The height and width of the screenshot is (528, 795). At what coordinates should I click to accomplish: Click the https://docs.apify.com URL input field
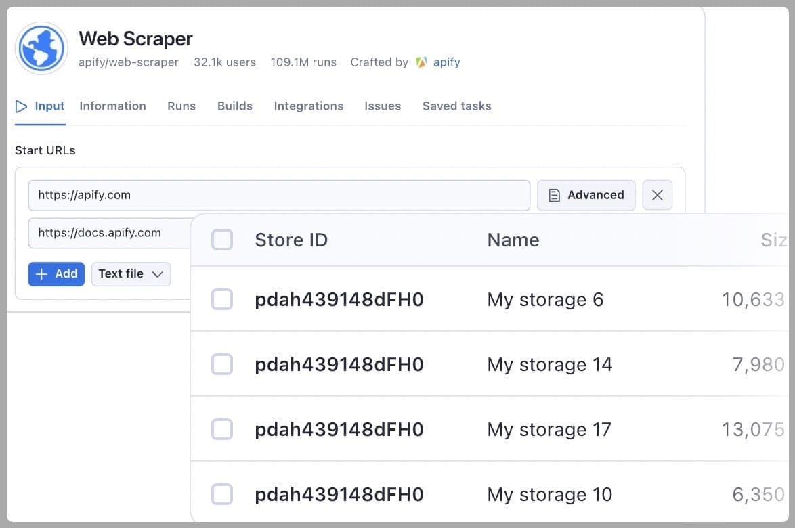coord(108,233)
